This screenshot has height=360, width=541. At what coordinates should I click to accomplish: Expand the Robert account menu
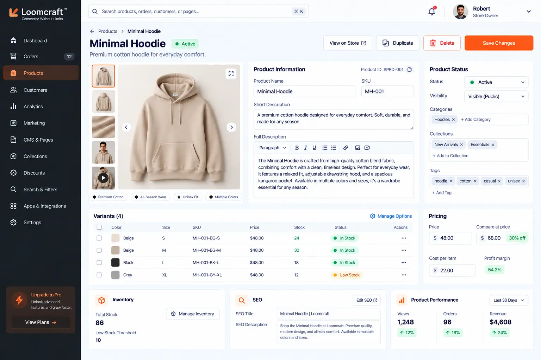pyautogui.click(x=529, y=12)
